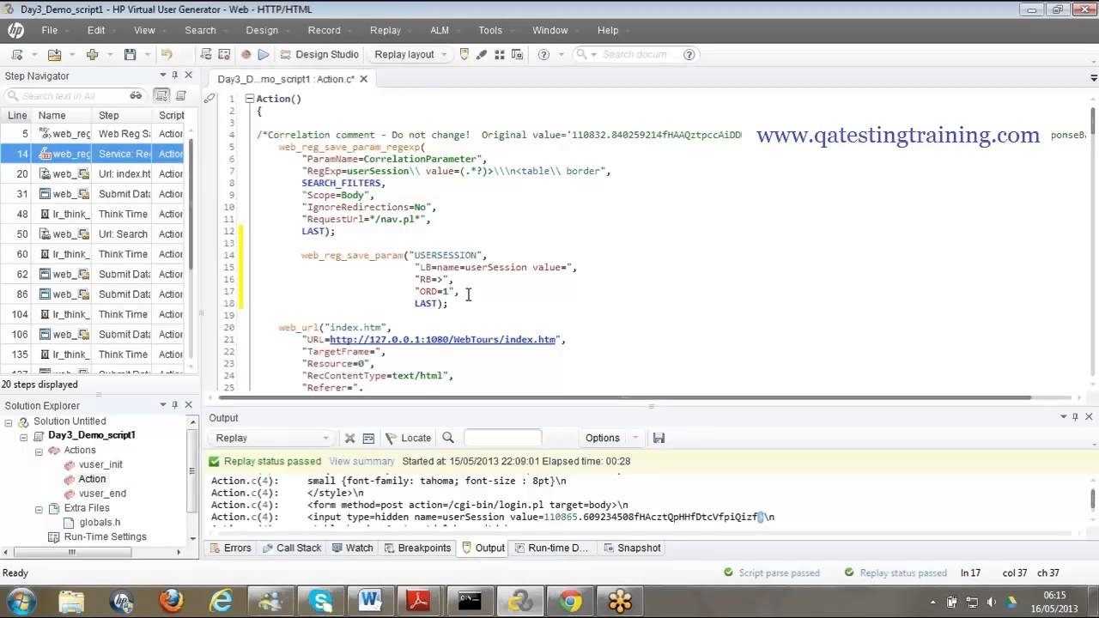Close the Step Navigator pane

pos(189,76)
